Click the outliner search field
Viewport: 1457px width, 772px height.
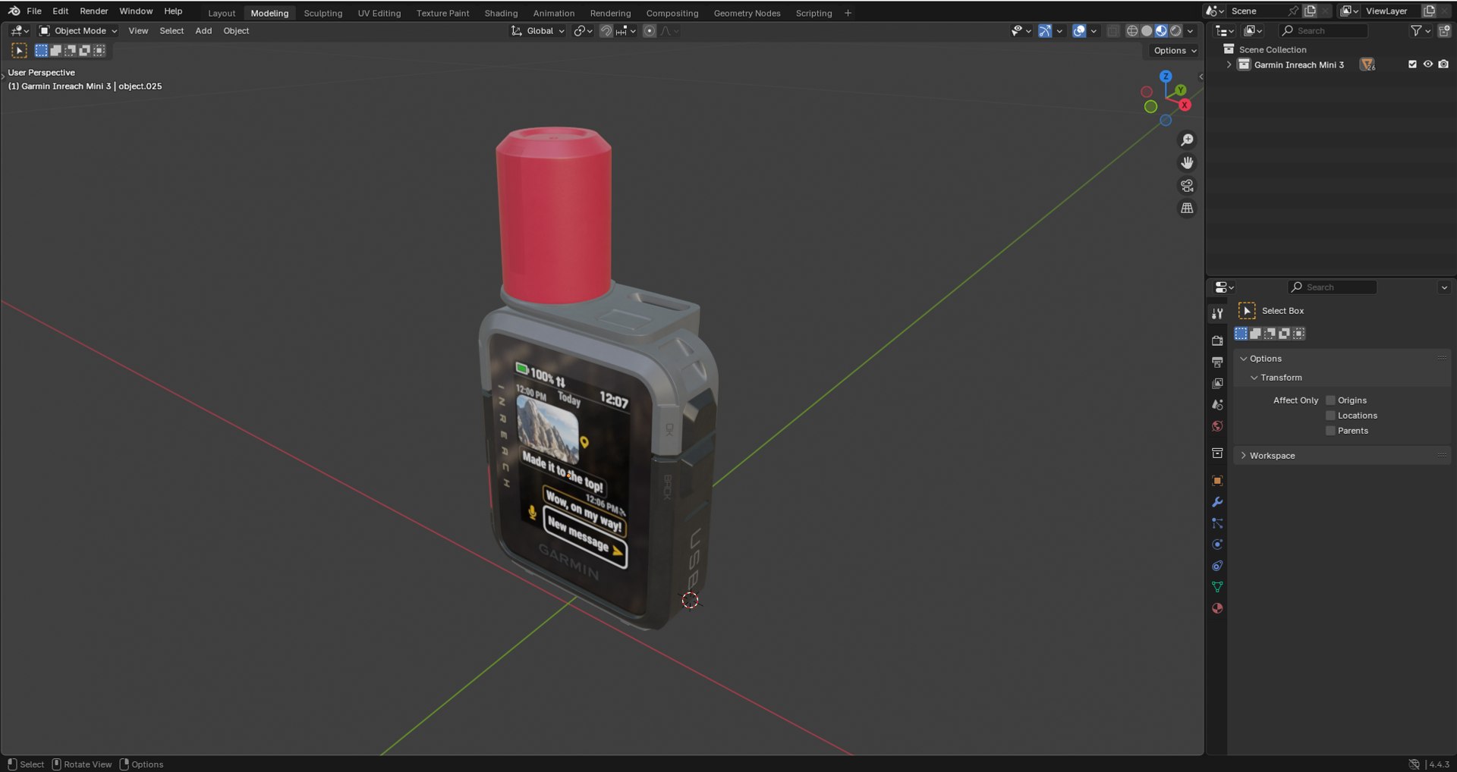coord(1323,31)
